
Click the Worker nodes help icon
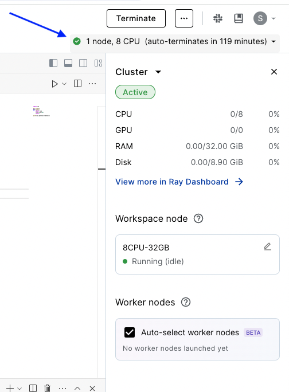click(x=186, y=302)
